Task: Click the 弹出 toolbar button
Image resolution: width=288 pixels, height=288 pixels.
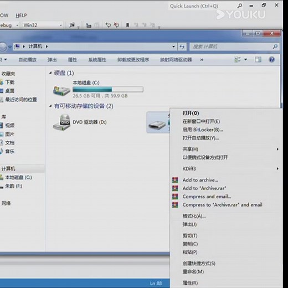Action: 52,60
